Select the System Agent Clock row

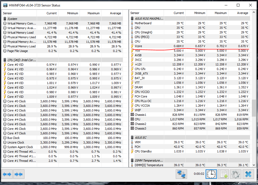[62, 147]
